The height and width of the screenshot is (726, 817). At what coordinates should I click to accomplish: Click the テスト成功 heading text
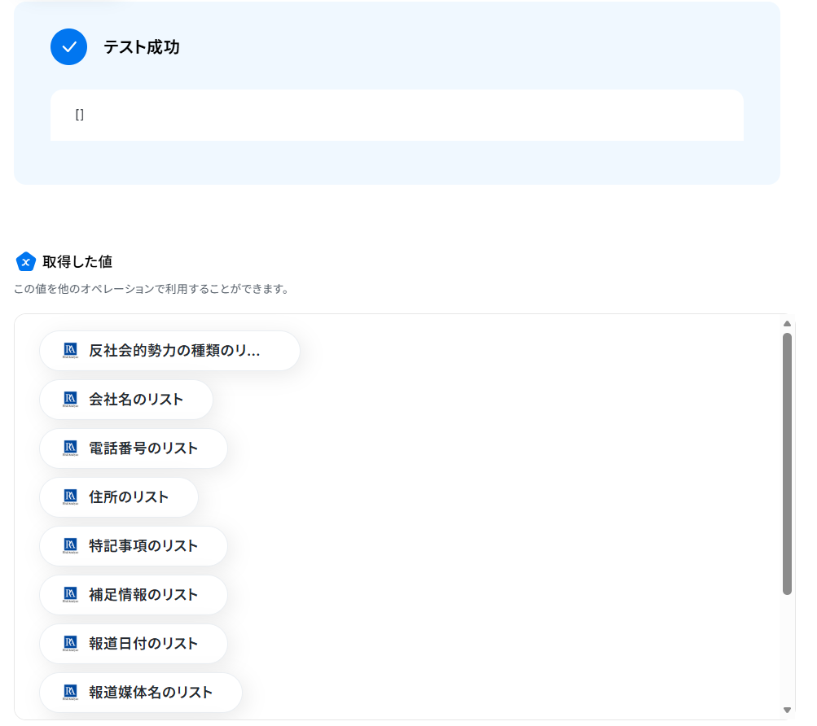pos(142,47)
